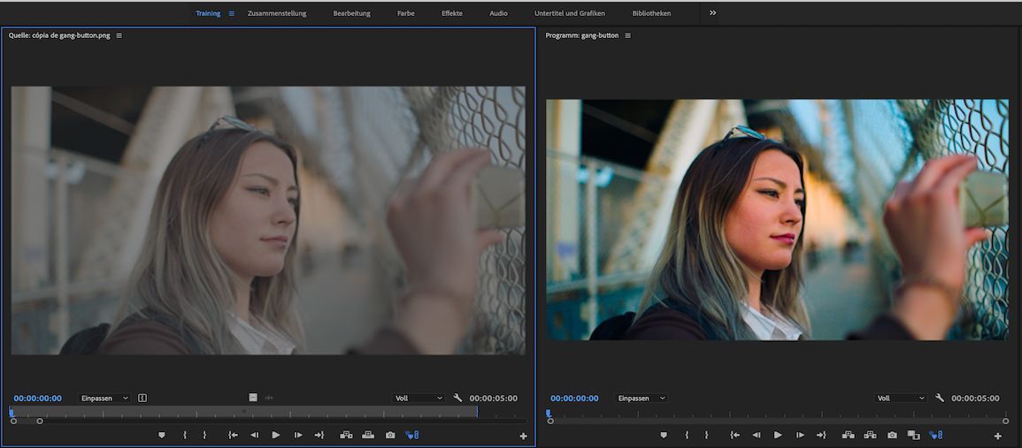1022x448 pixels.
Task: Open Source monitor Voll resolution dropdown
Action: coord(419,398)
